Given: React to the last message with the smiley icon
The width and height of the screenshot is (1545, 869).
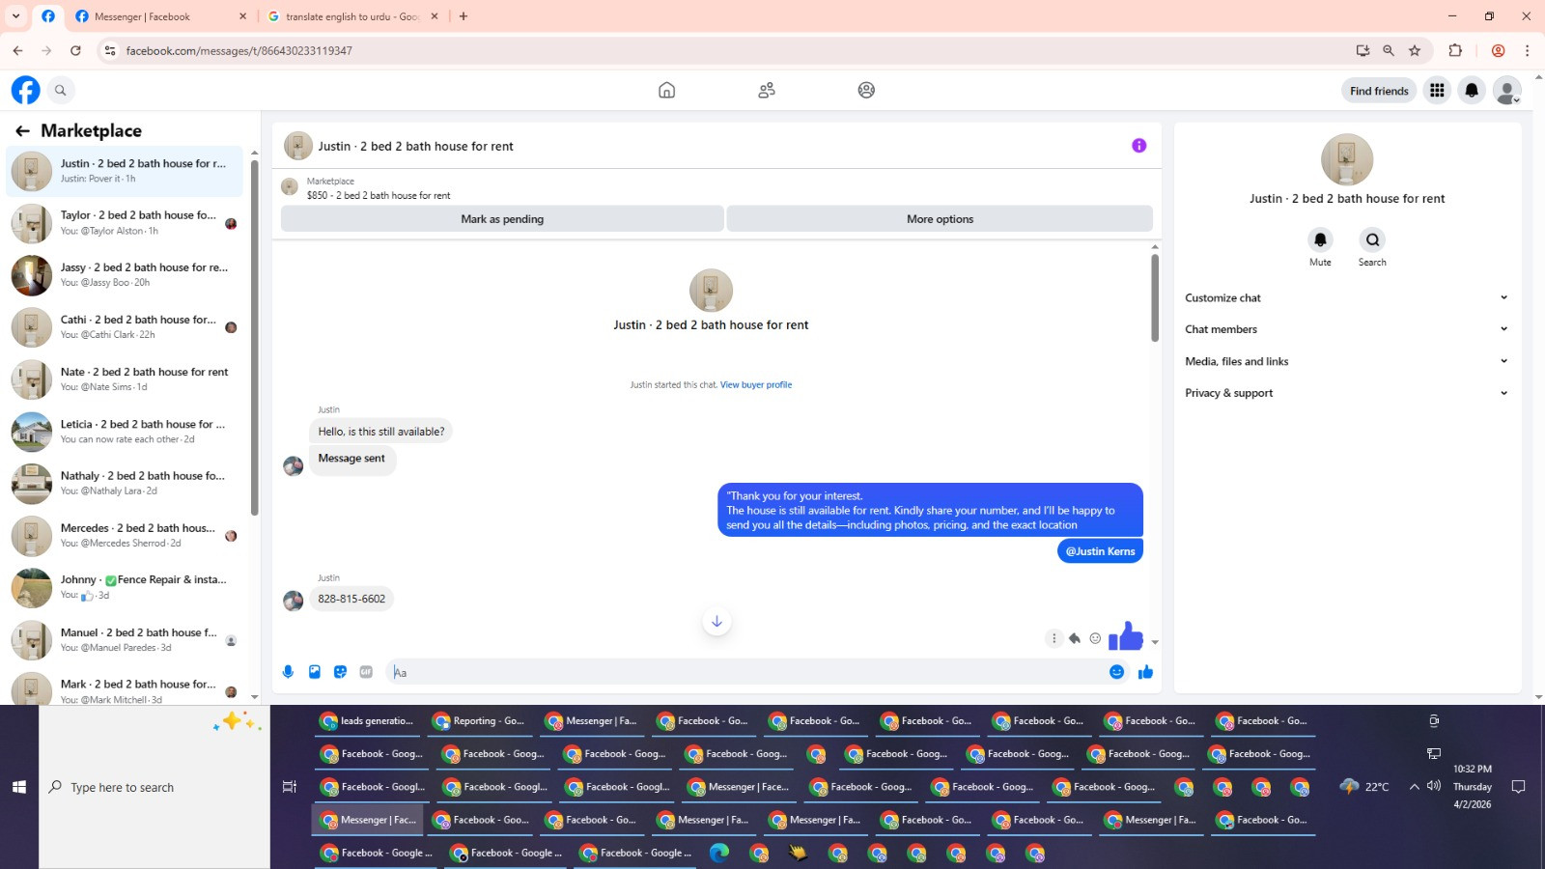Looking at the screenshot, I should point(1095,638).
